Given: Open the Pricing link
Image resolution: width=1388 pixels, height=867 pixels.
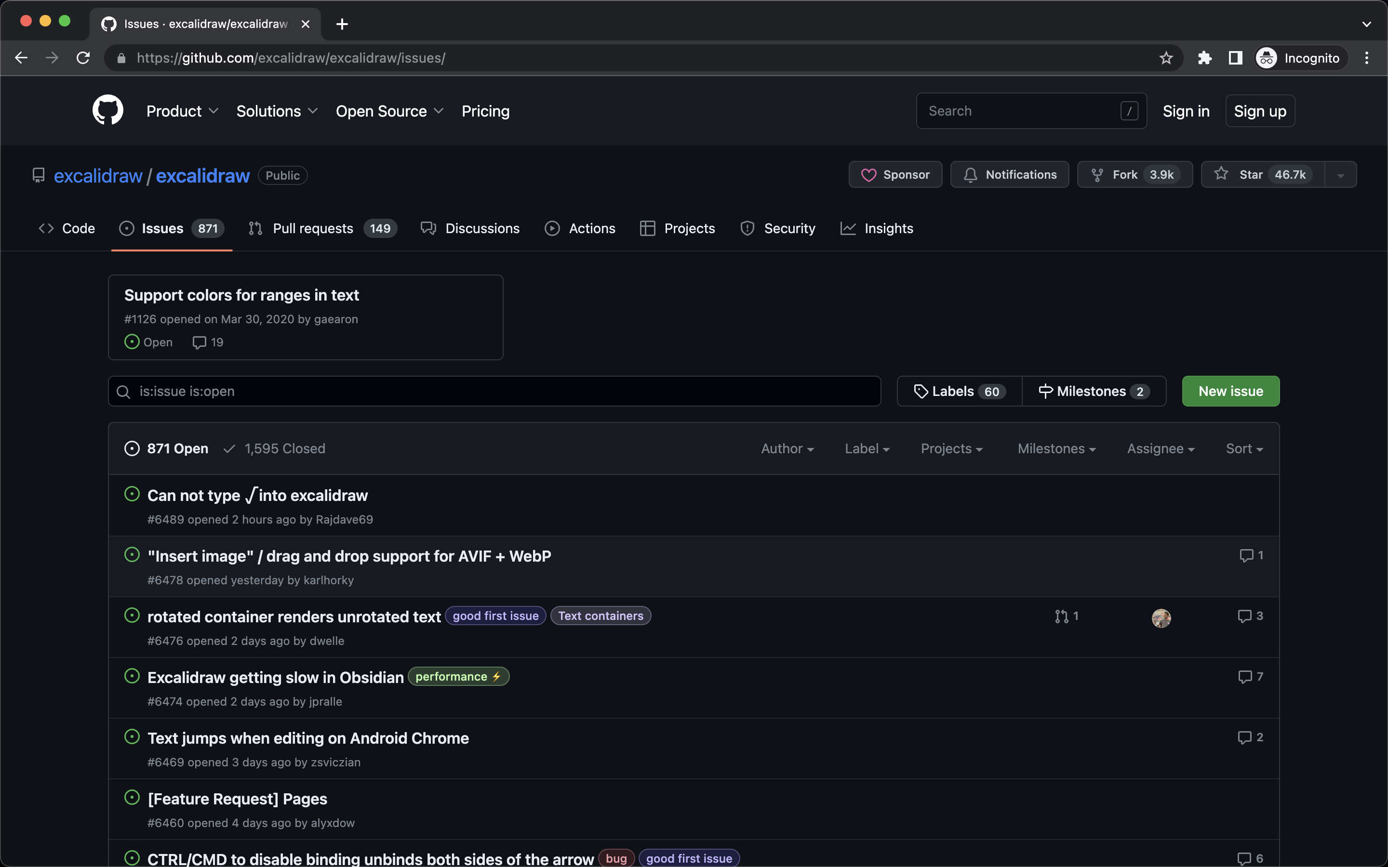Looking at the screenshot, I should click(486, 111).
